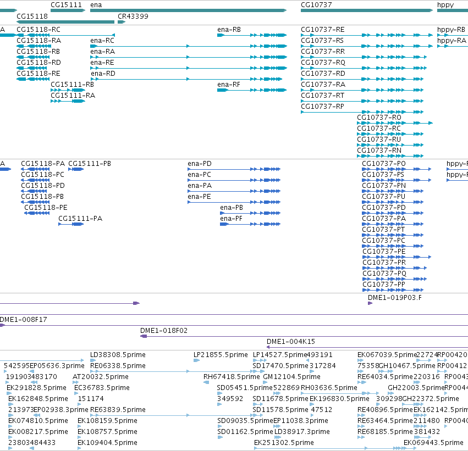Click EST RE63839.5prime
This screenshot has width=468, height=451.
point(118,410)
